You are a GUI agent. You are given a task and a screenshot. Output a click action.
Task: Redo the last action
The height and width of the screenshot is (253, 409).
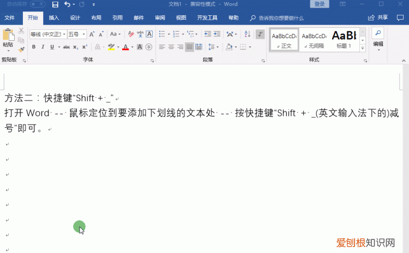coord(82,4)
